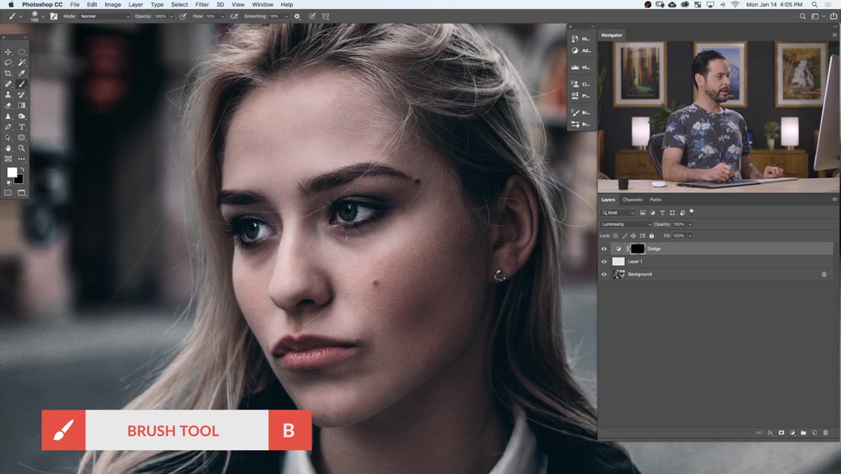Open the Adjustments collapsed panel icon

coord(575,50)
